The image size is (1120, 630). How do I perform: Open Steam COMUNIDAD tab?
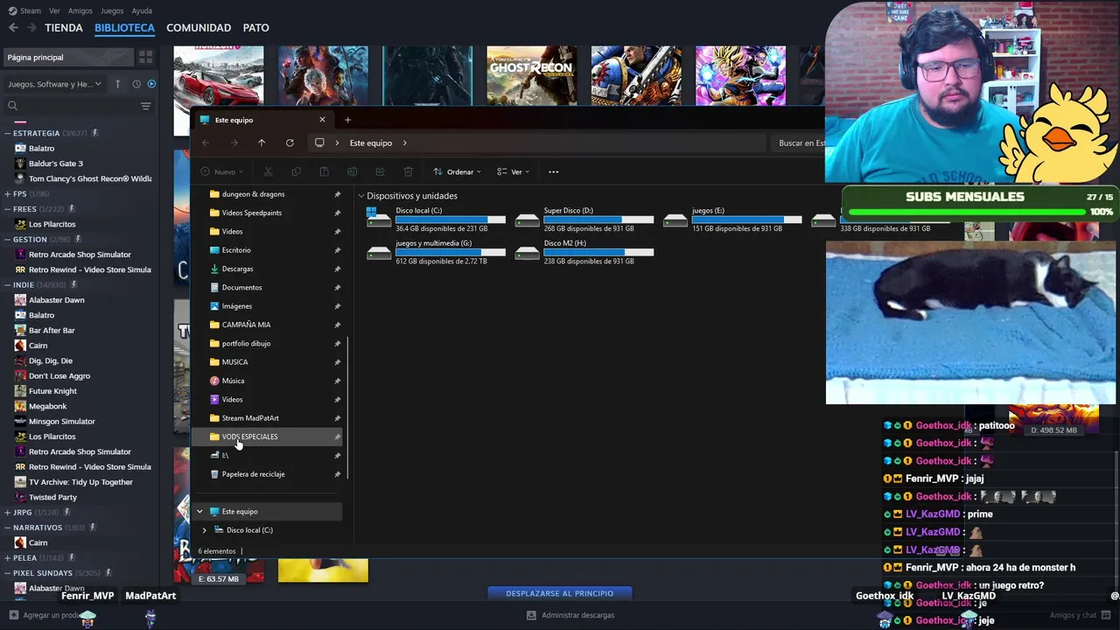click(199, 28)
